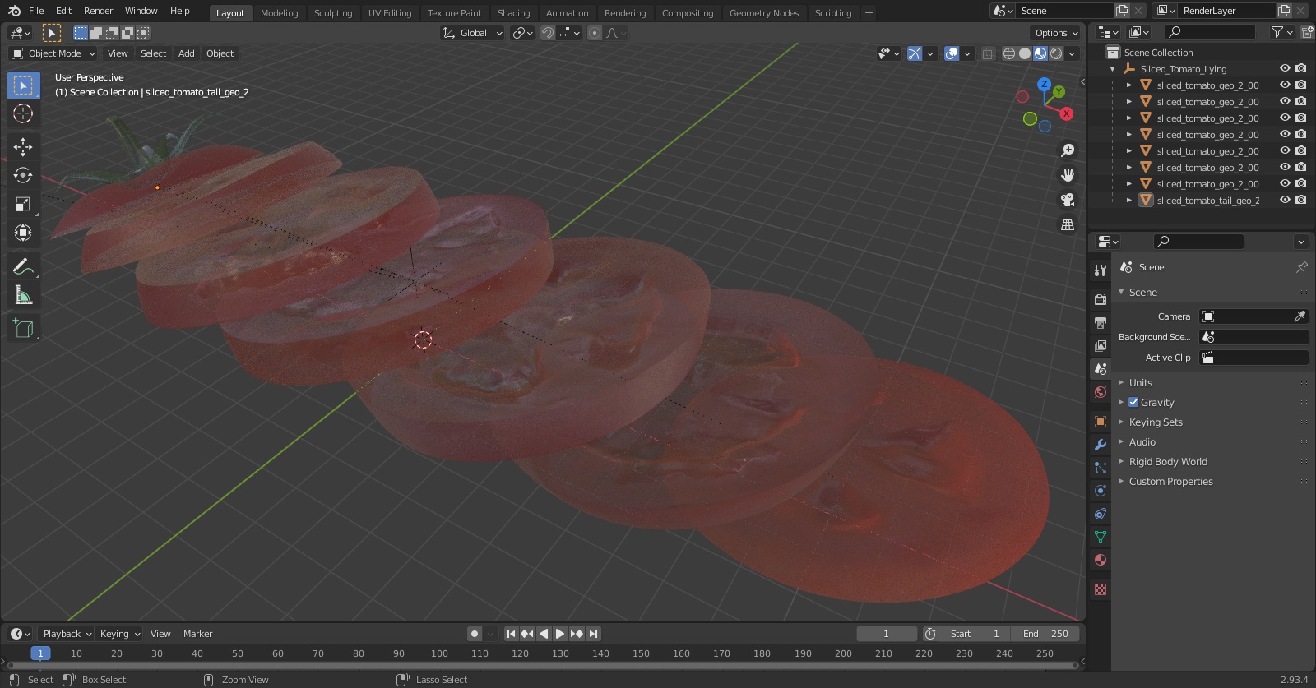Viewport: 1316px width, 688px height.
Task: Collapse the Sliced_Tomato_Lying tree item
Action: (1113, 69)
